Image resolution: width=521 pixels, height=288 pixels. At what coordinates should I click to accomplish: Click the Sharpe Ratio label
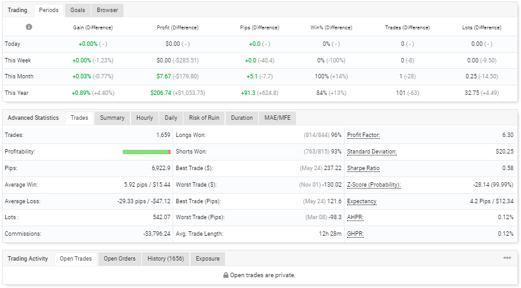click(x=363, y=168)
